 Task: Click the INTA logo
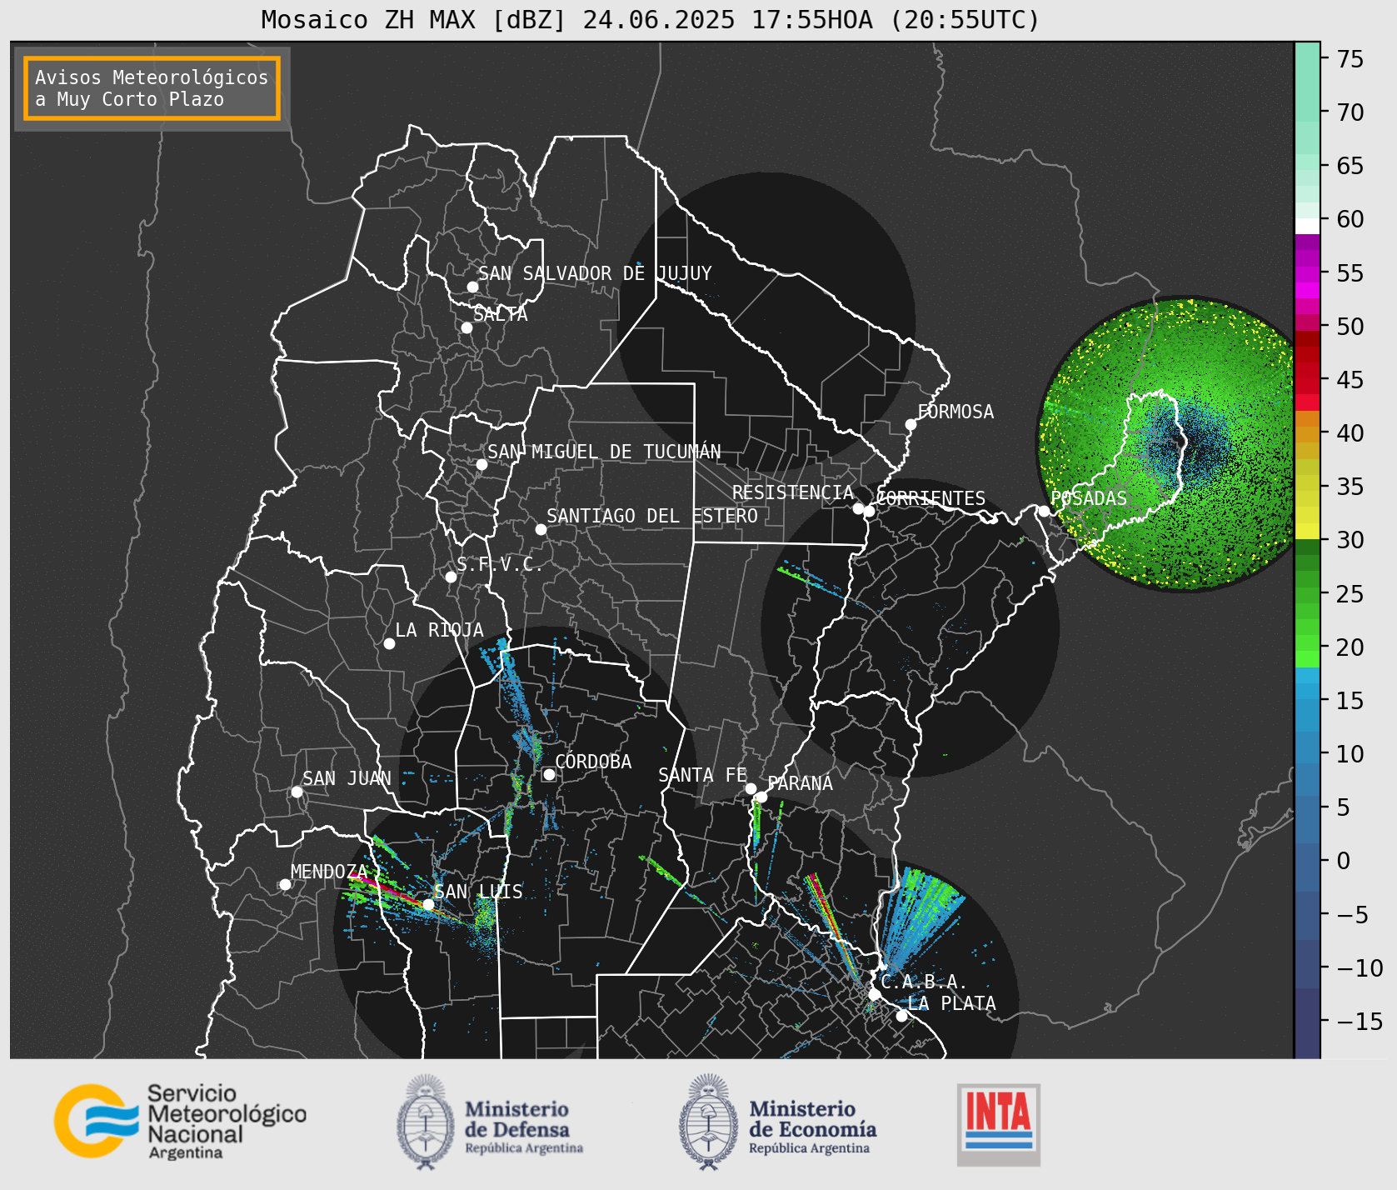pyautogui.click(x=999, y=1124)
